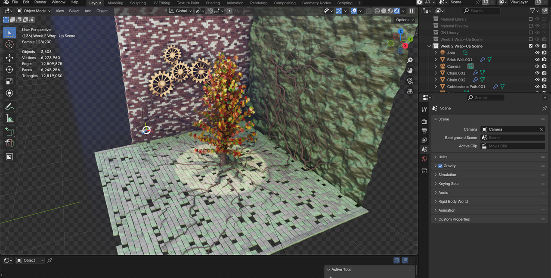Switch to the Shading workspace tab
Viewport: 551px width, 278px height.
213,3
